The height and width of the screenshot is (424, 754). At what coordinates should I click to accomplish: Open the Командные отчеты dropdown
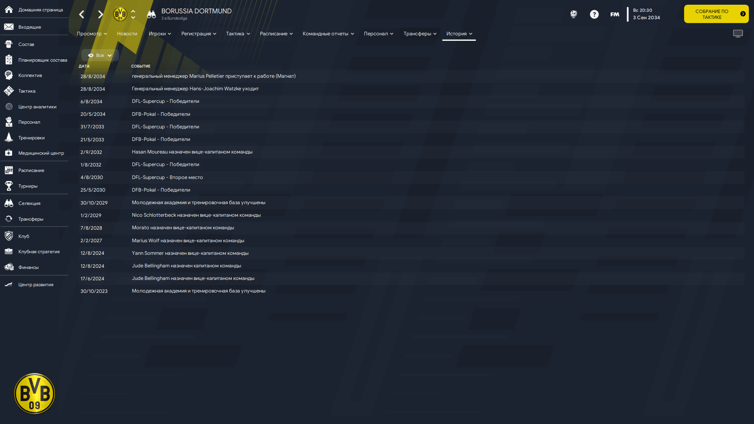328,34
